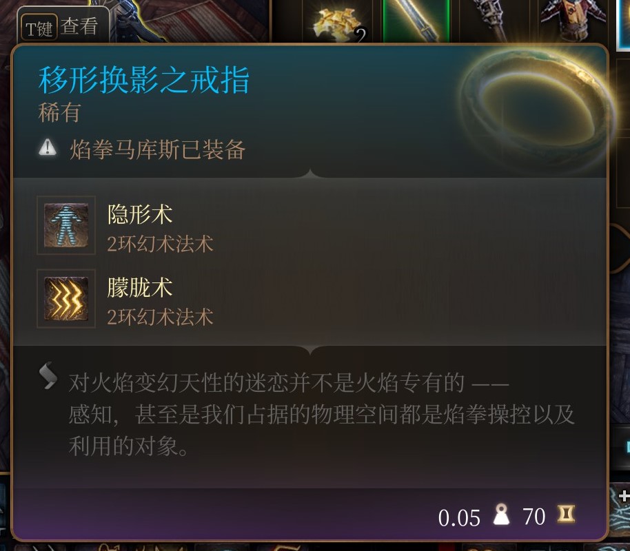
Task: Click the Blur spell icon (朦胧术)
Action: pyautogui.click(x=66, y=298)
